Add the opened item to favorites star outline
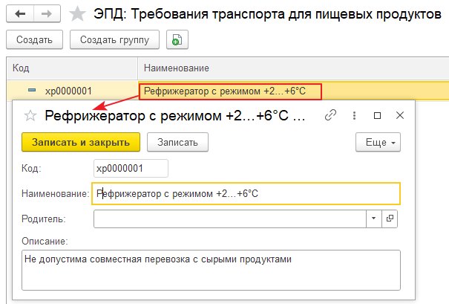 30,115
